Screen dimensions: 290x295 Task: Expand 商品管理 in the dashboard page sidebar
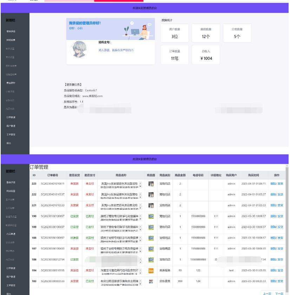click(11, 83)
